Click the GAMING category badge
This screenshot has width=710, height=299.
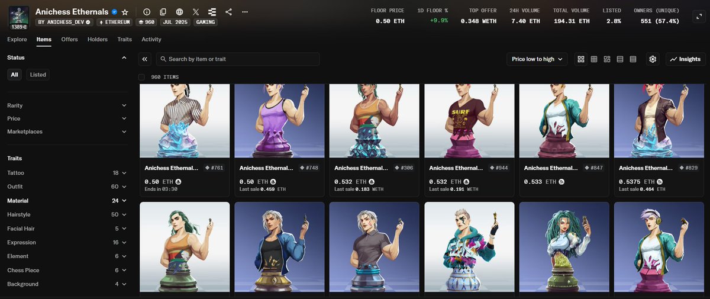click(205, 22)
